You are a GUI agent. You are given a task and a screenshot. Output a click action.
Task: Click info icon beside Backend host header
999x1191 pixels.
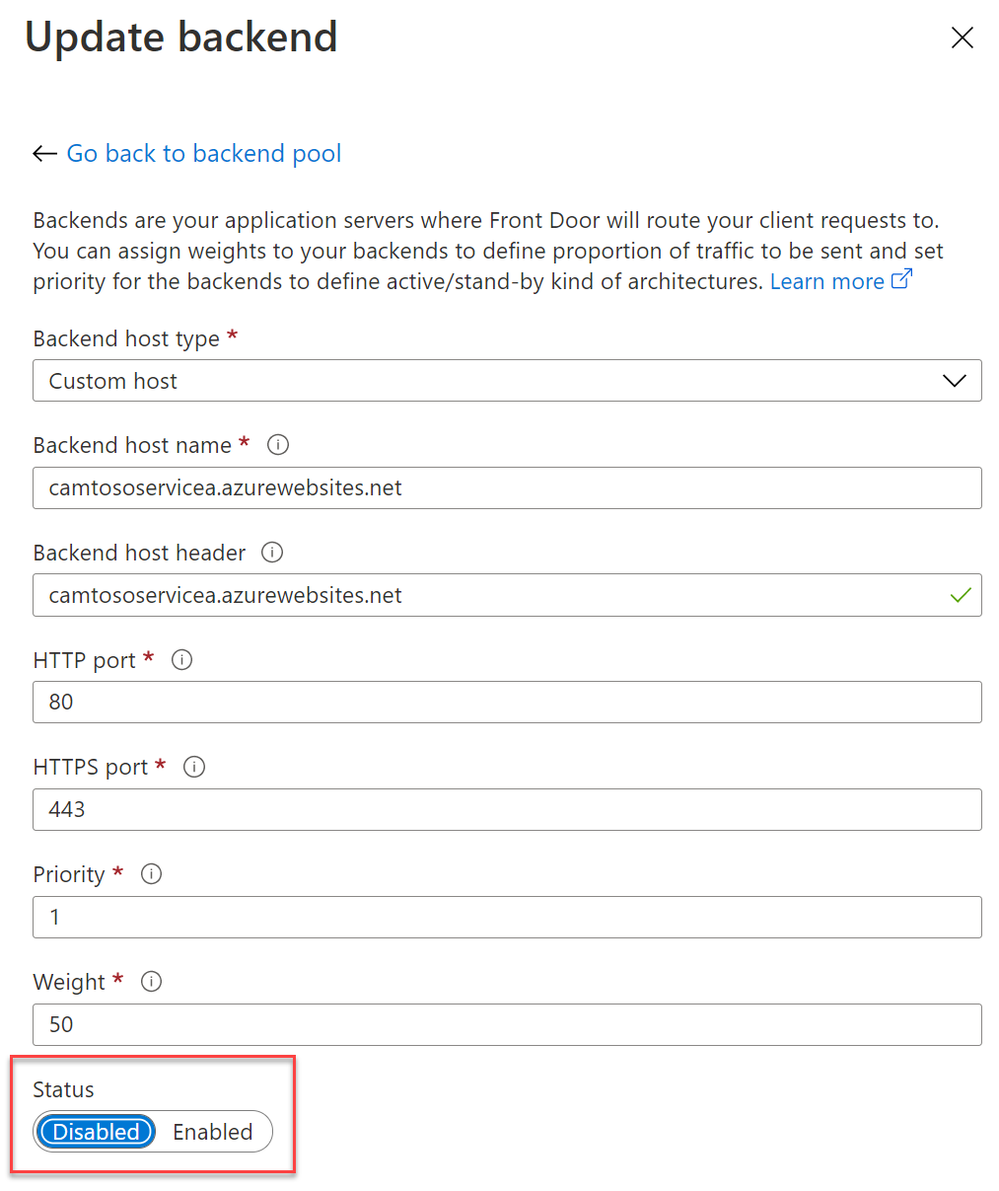[x=272, y=553]
